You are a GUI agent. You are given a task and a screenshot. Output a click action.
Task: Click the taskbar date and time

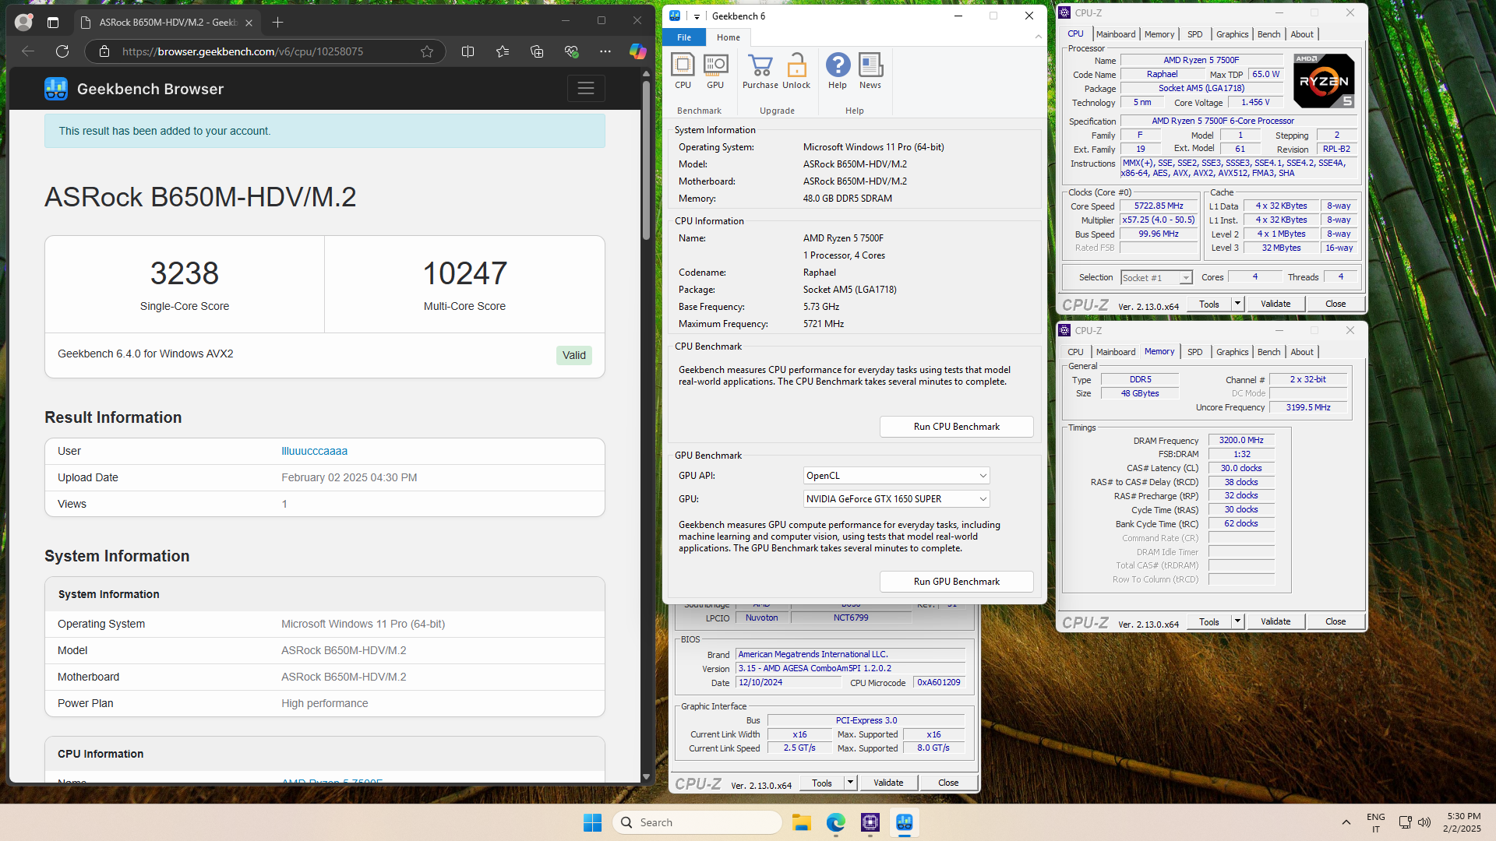pos(1462,822)
